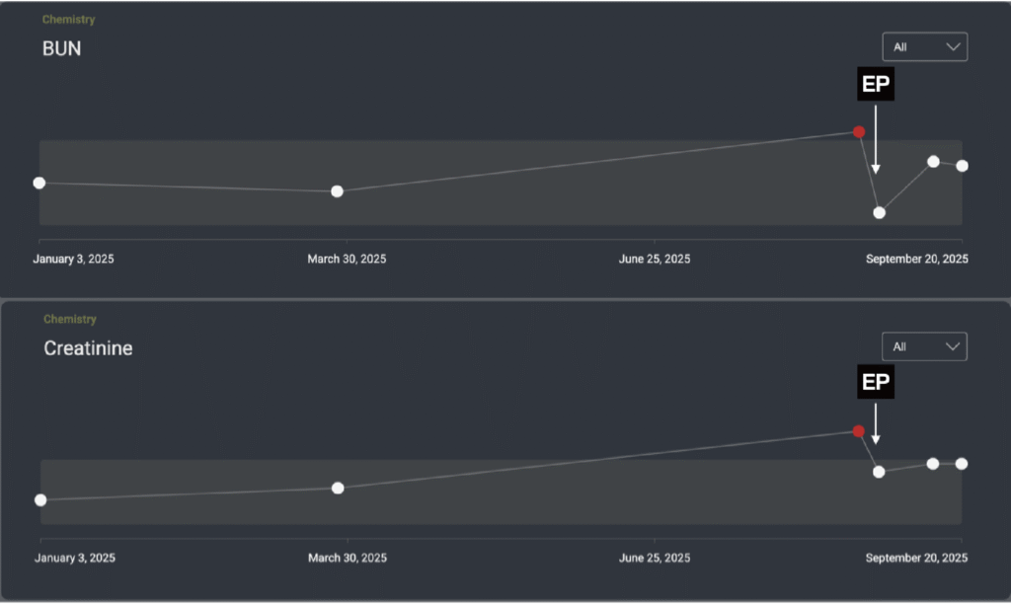Click the "Chemistry" category label above Creatinine
This screenshot has height=604, width=1011.
70,320
